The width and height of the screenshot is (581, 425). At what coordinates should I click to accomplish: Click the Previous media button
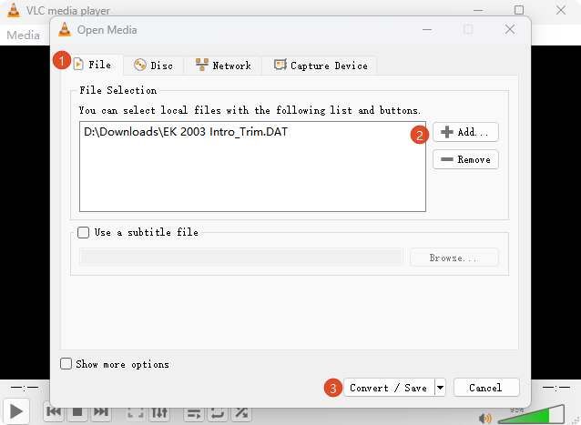pos(54,412)
